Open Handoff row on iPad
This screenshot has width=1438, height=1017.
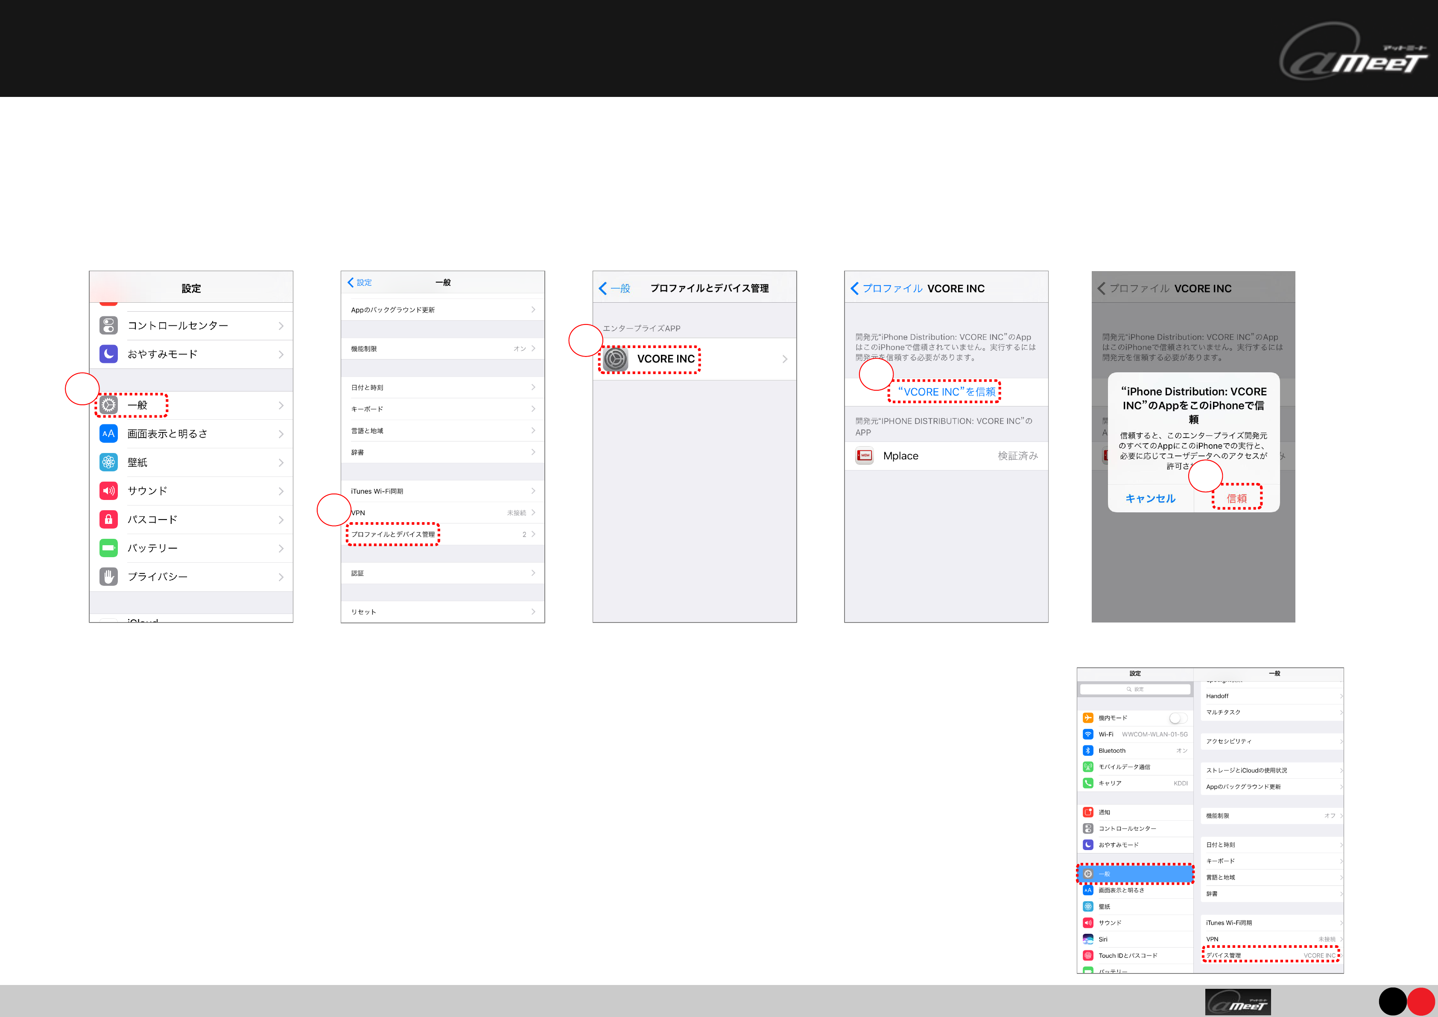coord(1271,696)
